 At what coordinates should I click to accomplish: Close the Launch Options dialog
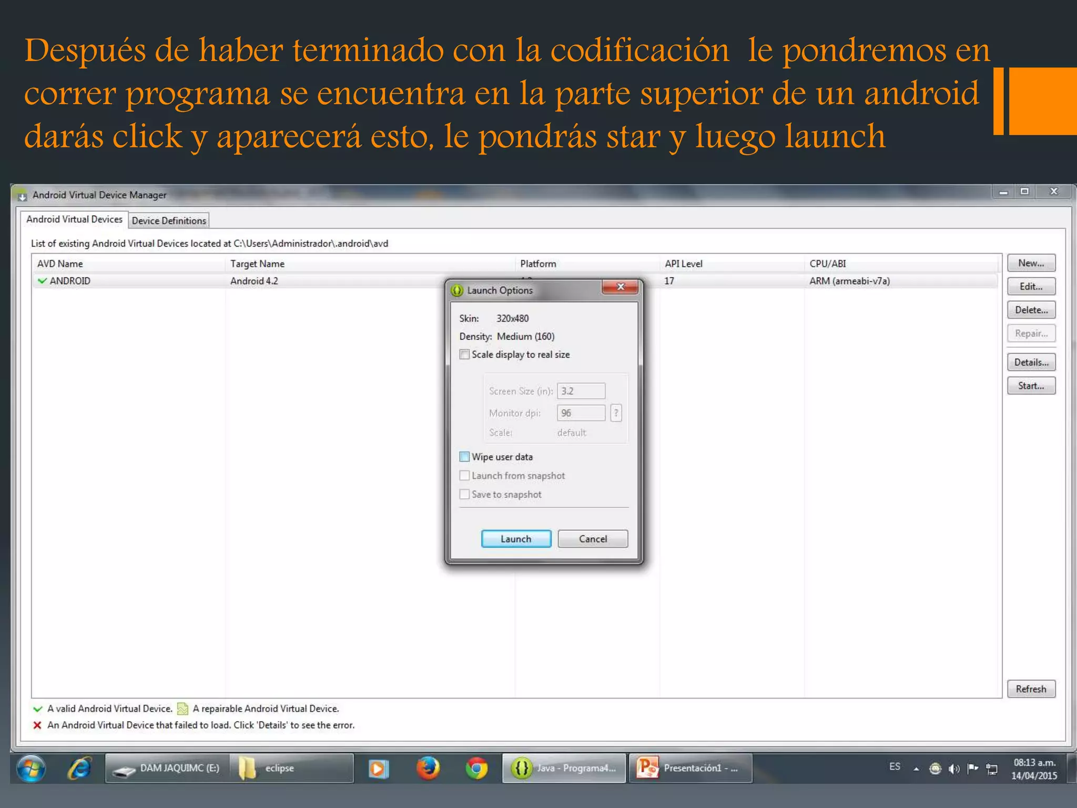[x=621, y=287]
